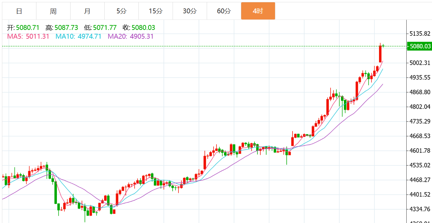Viewport: 432px width, 223px height.
Task: Show the 30分 candlestick chart
Action: (x=190, y=11)
